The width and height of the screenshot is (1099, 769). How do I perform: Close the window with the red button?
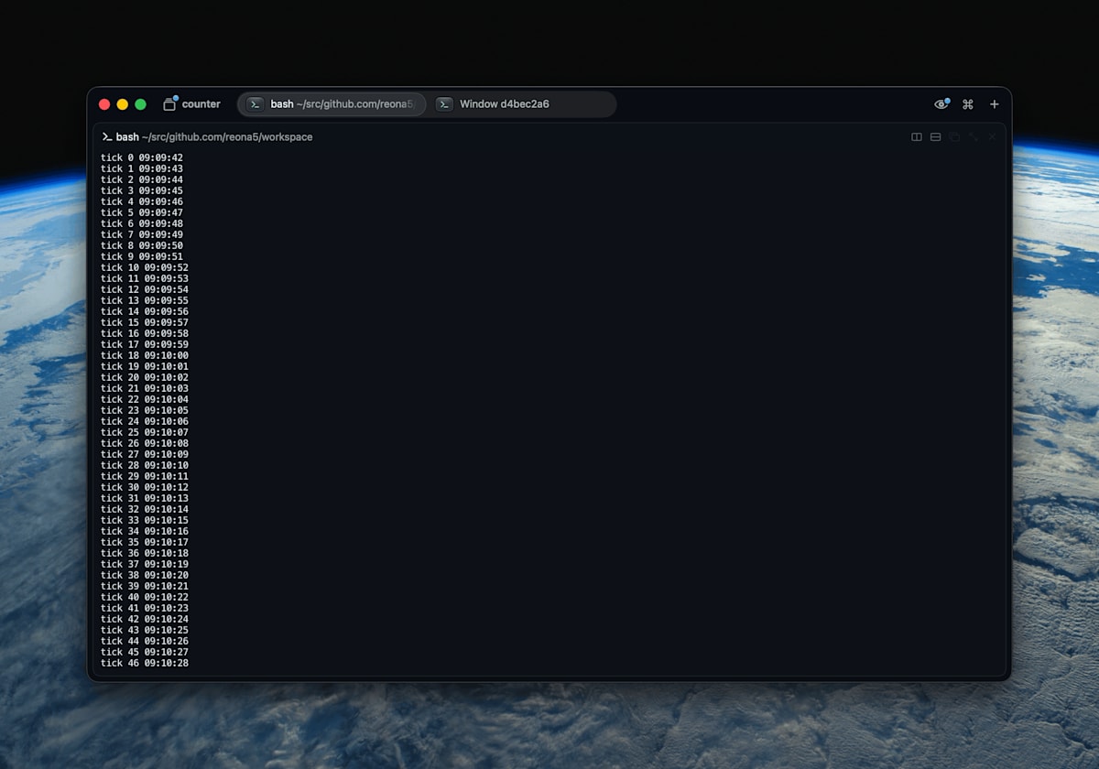coord(104,104)
